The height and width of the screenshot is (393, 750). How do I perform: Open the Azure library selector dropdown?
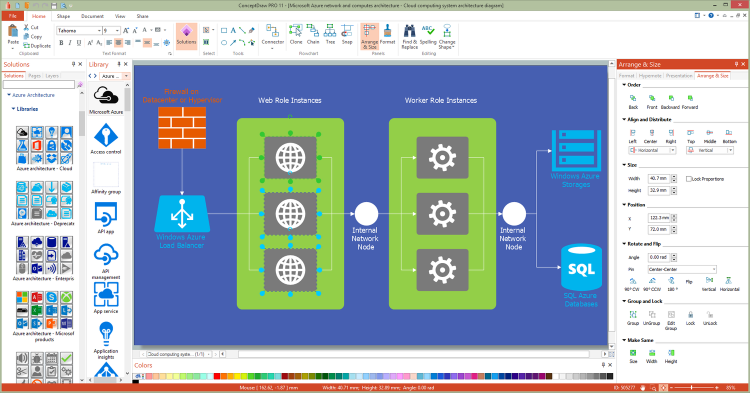[126, 76]
